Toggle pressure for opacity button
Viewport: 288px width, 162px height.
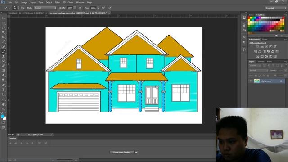[x=80, y=8]
